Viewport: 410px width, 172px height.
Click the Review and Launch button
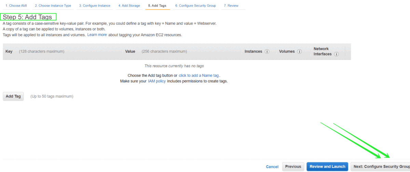[327, 167]
